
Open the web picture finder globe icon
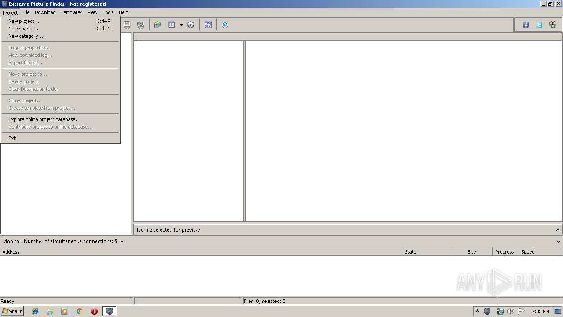(x=157, y=25)
